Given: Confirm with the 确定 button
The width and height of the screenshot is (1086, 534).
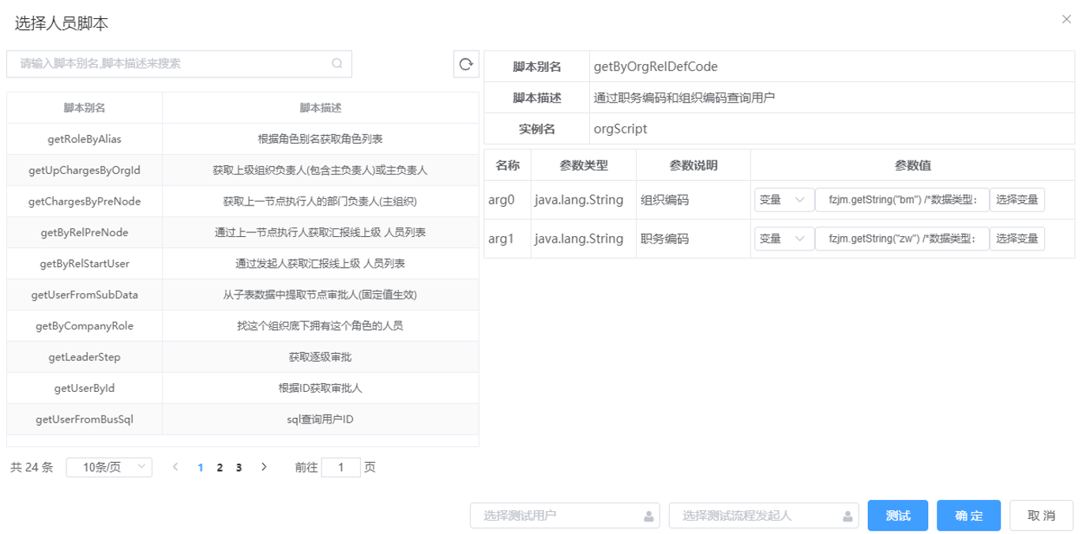Looking at the screenshot, I should 968,516.
